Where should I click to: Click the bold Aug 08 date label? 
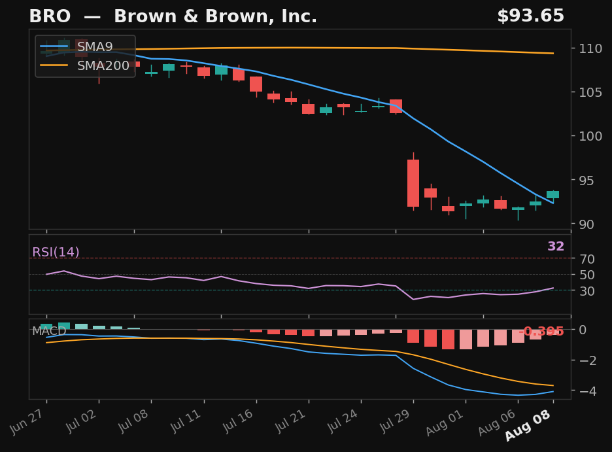coord(528,425)
